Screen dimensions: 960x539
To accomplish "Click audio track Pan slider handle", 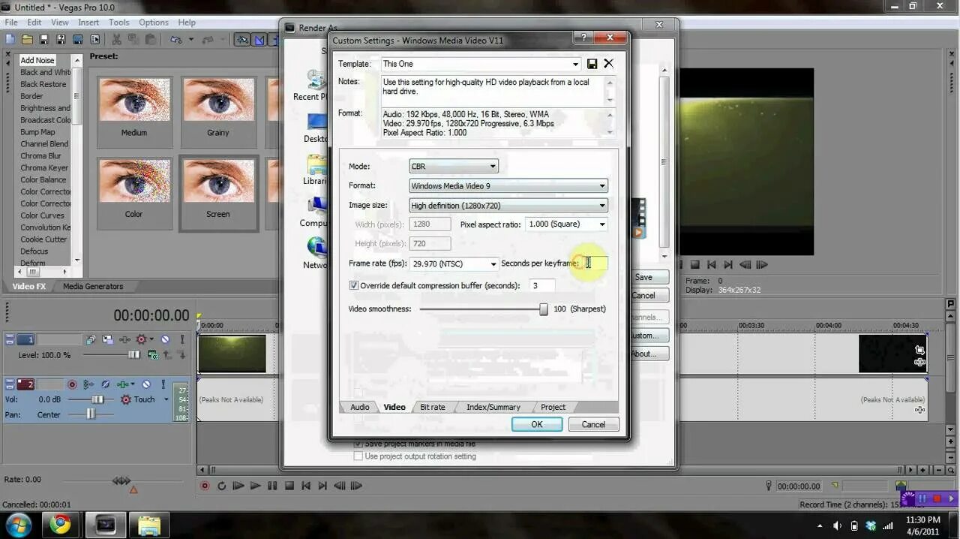I will [91, 414].
